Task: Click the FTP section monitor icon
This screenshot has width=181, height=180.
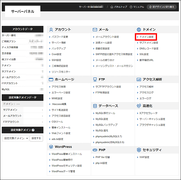Action: tap(95, 80)
